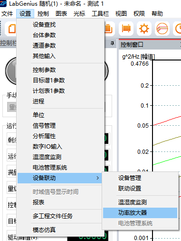The width and height of the screenshot is (181, 241).
Task: Open the 视图 menu
Action: coord(121,14)
